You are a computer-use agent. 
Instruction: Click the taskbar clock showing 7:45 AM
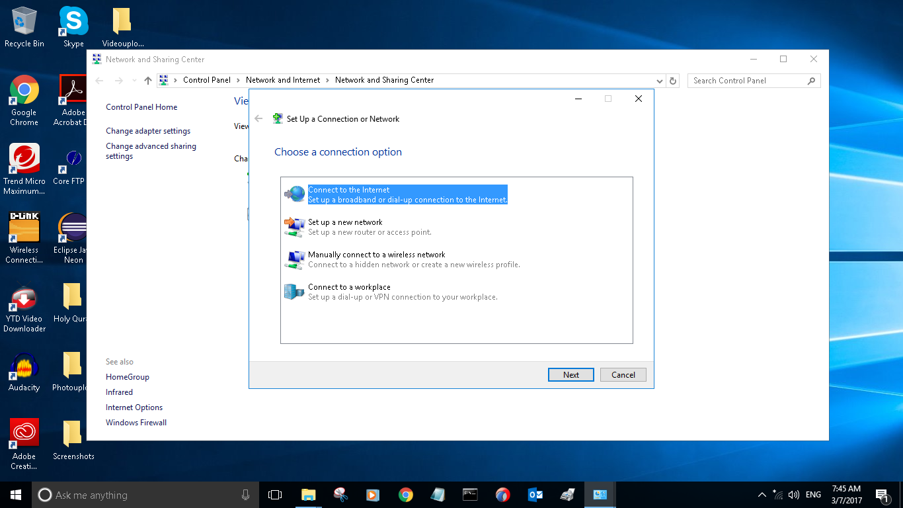(x=846, y=495)
